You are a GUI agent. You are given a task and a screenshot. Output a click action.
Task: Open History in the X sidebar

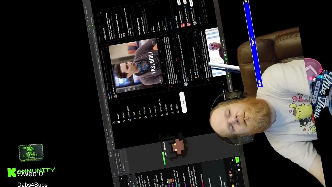[x=156, y=111]
